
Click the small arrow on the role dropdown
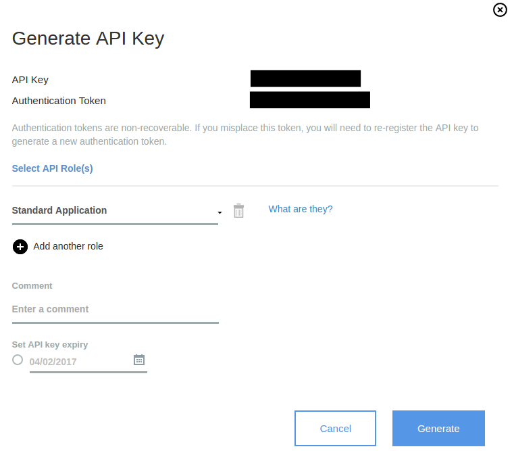point(220,213)
